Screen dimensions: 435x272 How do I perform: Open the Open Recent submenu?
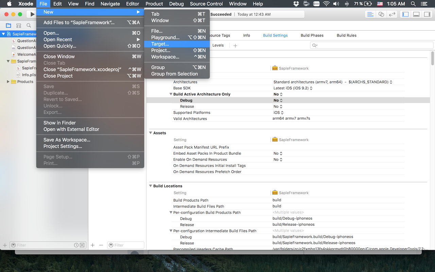coord(90,39)
